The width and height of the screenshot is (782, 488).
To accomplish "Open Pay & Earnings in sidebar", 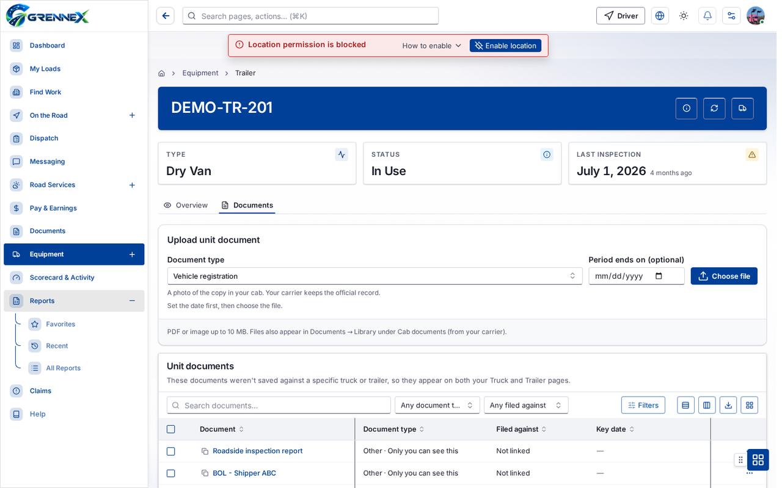I will point(53,208).
